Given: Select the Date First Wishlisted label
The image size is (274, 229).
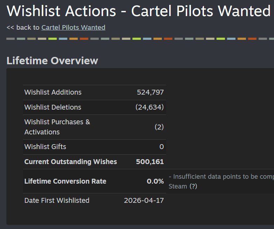Looking at the screenshot, I should click(x=57, y=200).
